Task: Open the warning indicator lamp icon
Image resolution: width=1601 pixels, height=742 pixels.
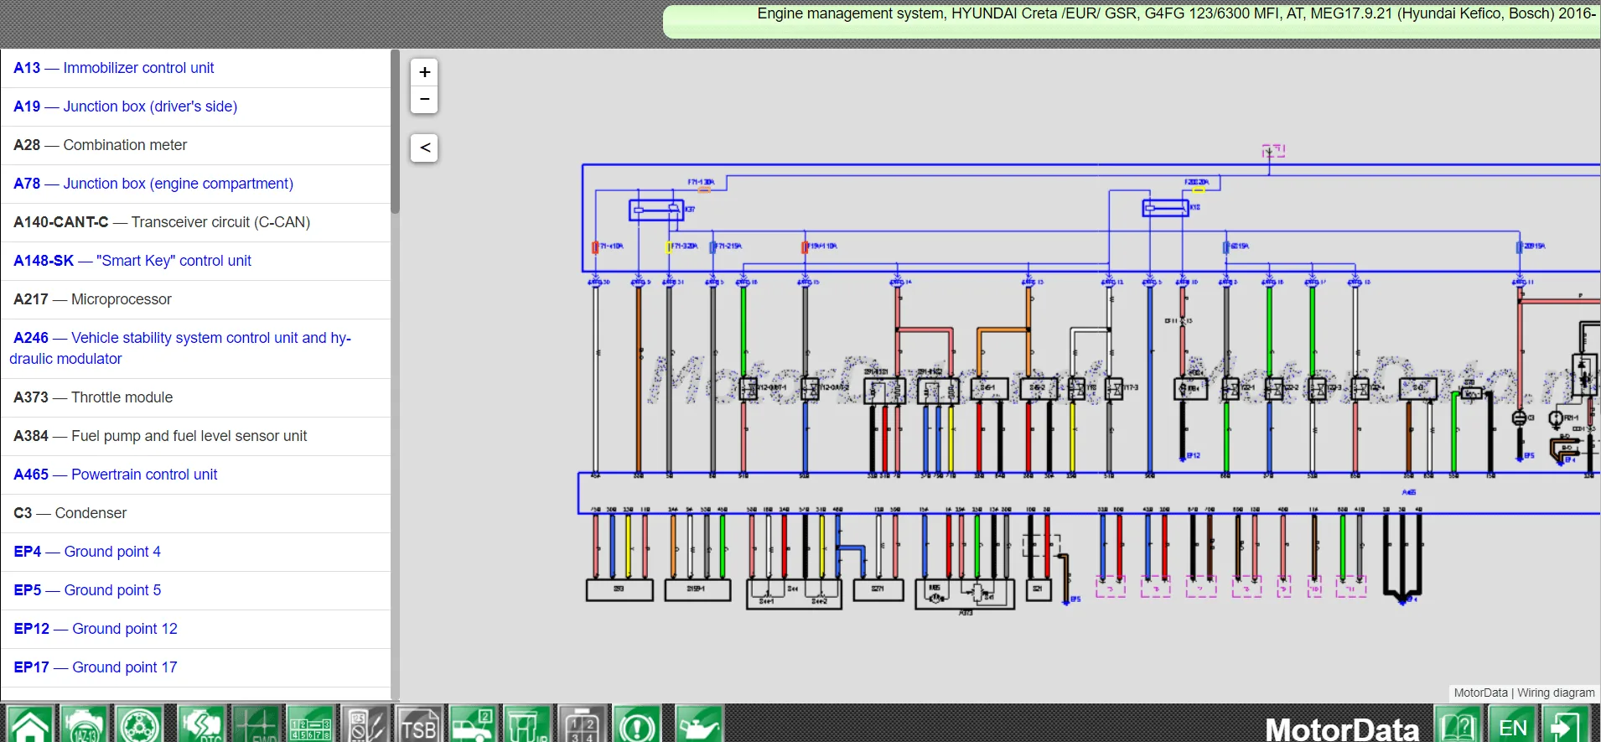Action: click(x=637, y=724)
